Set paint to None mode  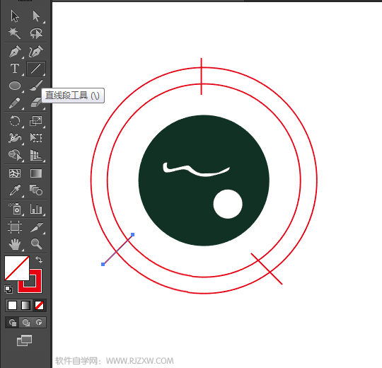click(39, 305)
